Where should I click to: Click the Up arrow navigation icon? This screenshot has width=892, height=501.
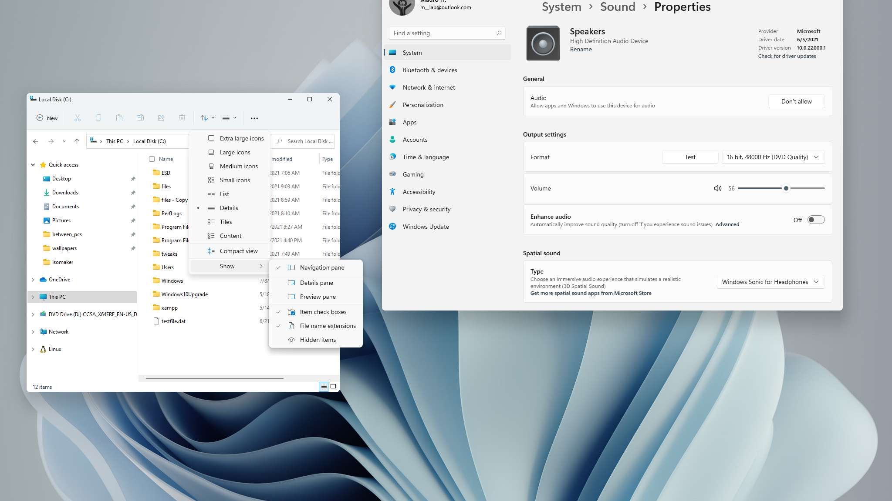click(77, 141)
